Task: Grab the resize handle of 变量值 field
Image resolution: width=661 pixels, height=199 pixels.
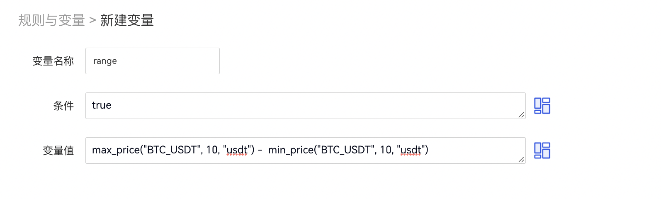Action: (x=521, y=160)
